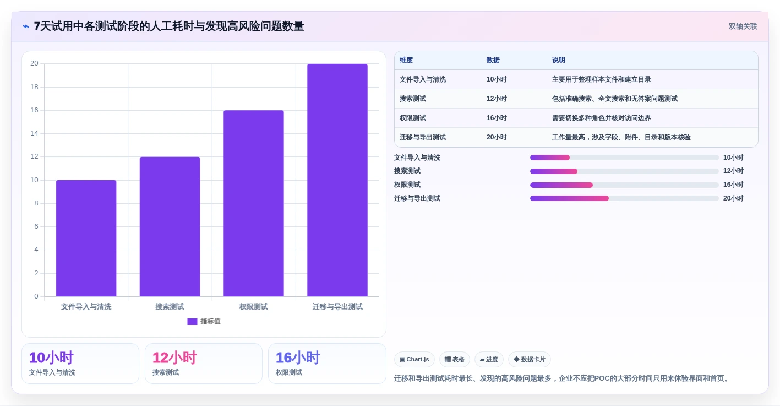The image size is (780, 406).
Task: Click the 文件导入与清洗 progress bar
Action: [624, 158]
